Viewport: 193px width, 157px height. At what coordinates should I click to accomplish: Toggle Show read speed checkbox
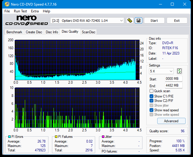point(152,110)
